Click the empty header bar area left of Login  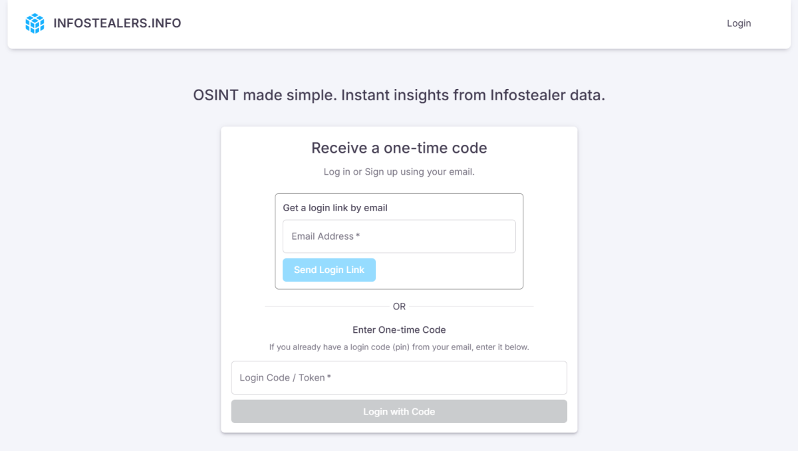(452, 24)
